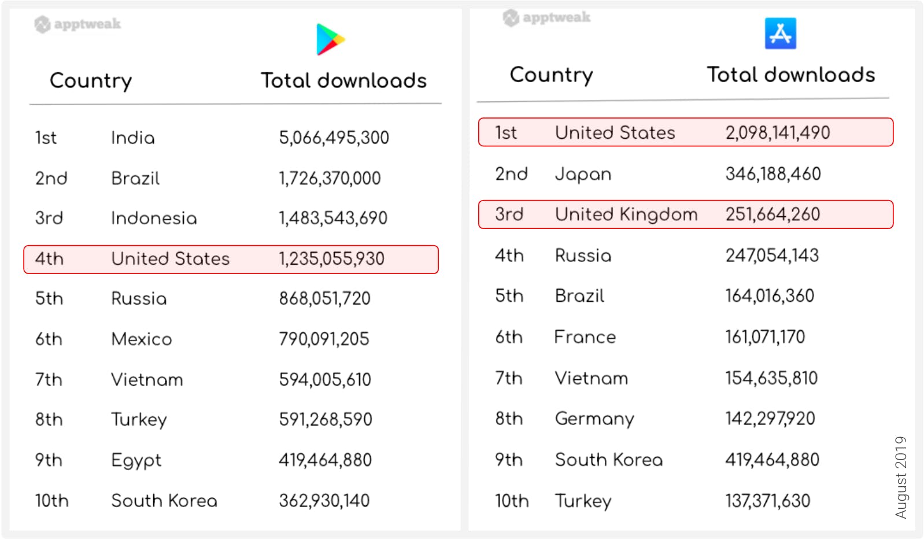The width and height of the screenshot is (924, 540).
Task: Click the Apple App Store icon
Action: 780,34
